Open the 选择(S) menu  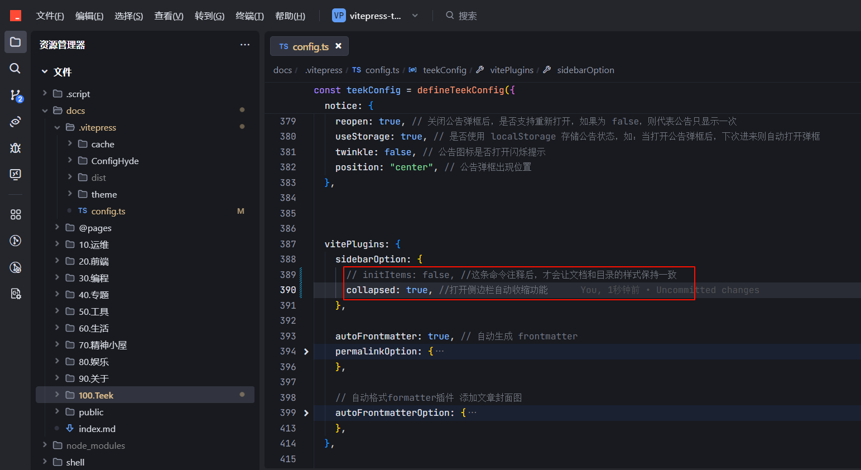coord(129,16)
